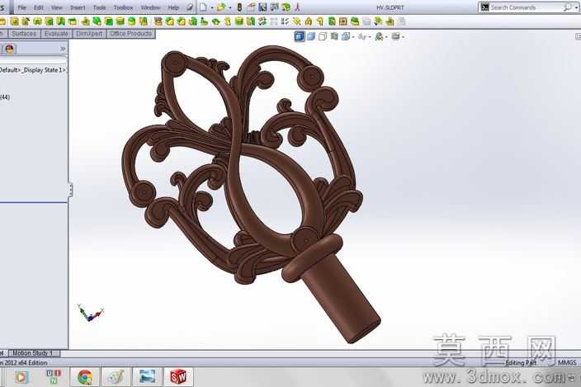Click the View Orientation cube icon
The height and width of the screenshot is (387, 581).
pos(346,36)
